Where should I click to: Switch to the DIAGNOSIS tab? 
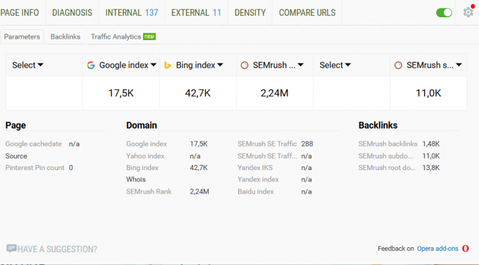[72, 13]
